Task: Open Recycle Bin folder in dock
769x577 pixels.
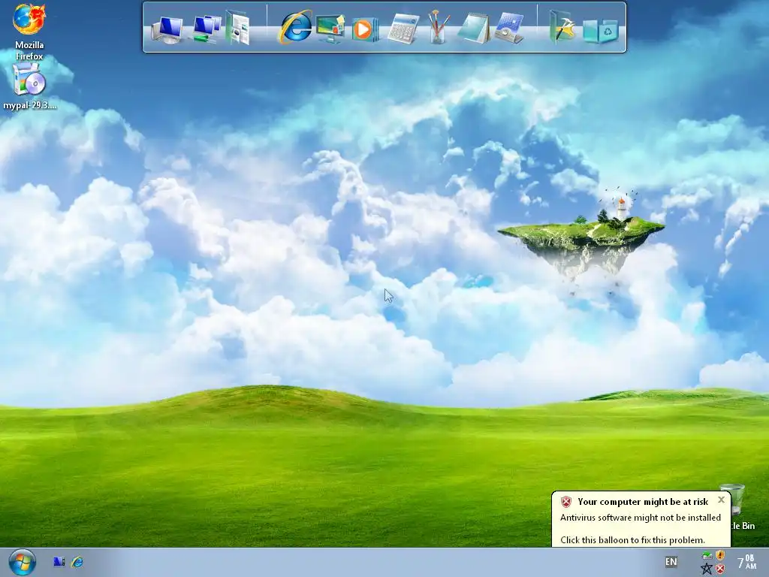Action: coord(601,31)
